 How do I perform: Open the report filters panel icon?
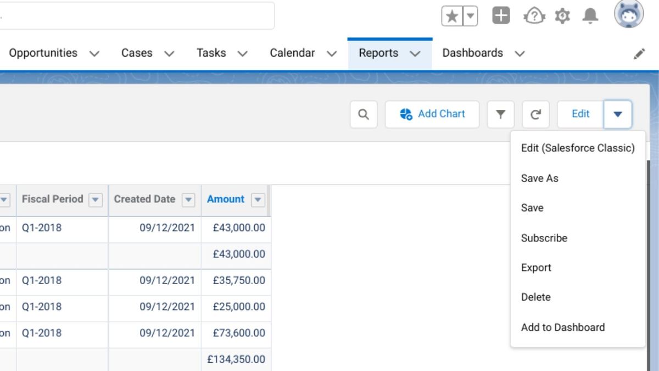(500, 114)
